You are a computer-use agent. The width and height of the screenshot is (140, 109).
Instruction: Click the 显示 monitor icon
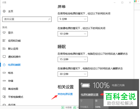4,33
